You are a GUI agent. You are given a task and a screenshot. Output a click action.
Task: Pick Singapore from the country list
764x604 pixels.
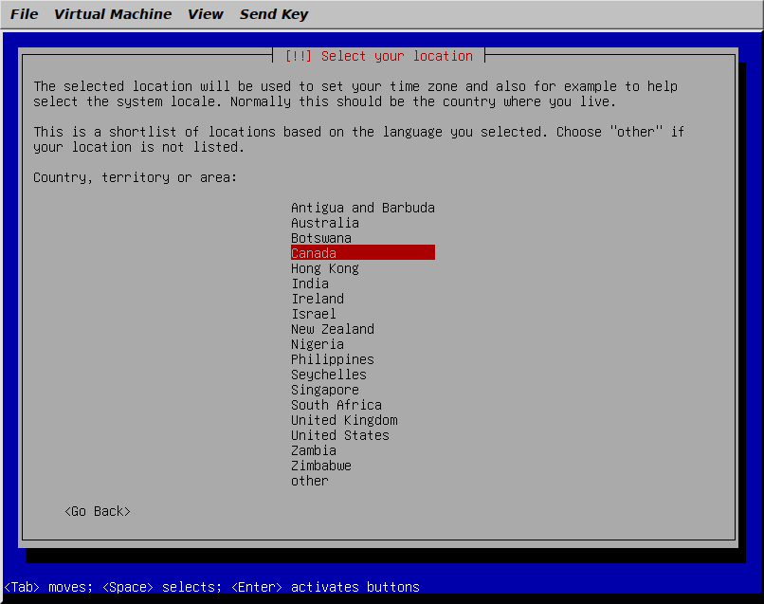pyautogui.click(x=324, y=390)
